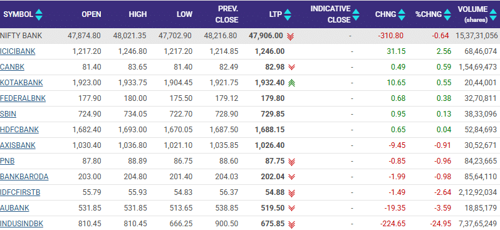
Task: Select NIFTY BANK LTP value 47,906.00
Action: [266, 36]
